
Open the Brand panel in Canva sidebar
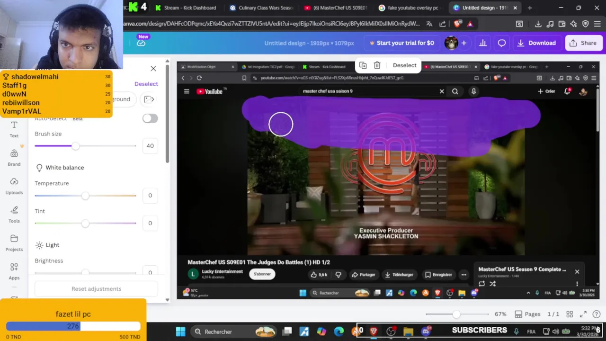[x=14, y=158]
